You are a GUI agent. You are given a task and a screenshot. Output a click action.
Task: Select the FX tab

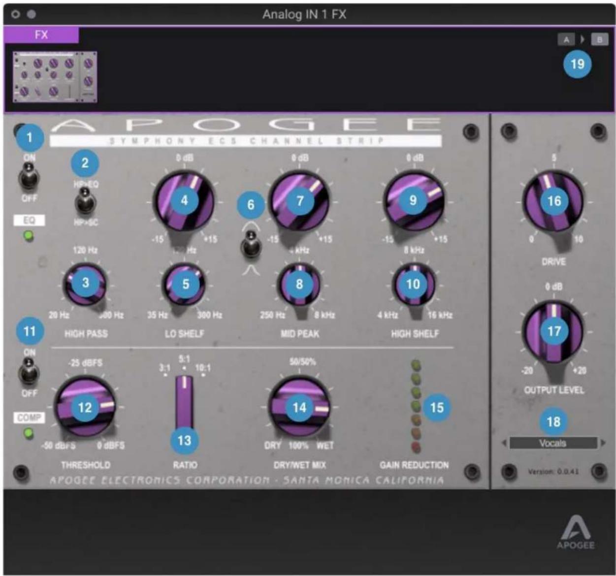coord(41,35)
